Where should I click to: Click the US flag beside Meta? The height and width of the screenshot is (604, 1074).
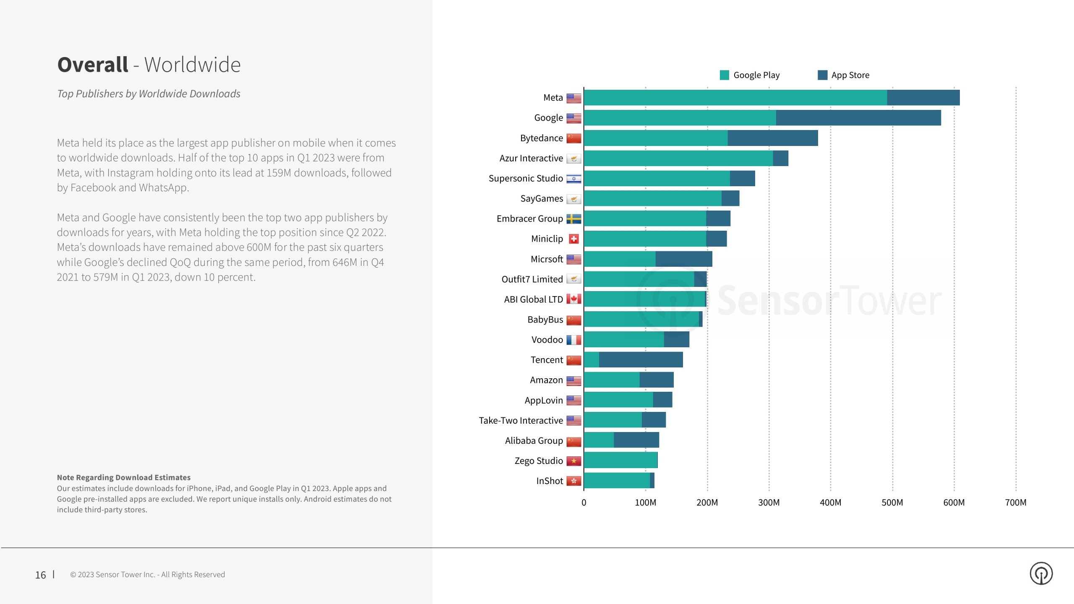573,98
